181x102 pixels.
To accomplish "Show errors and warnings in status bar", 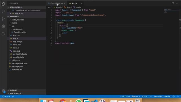I will click(6, 96).
